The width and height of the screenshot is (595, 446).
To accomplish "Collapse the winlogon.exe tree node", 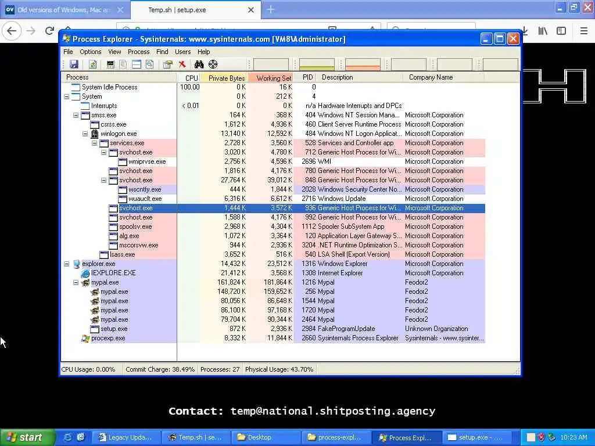I will 85,134.
